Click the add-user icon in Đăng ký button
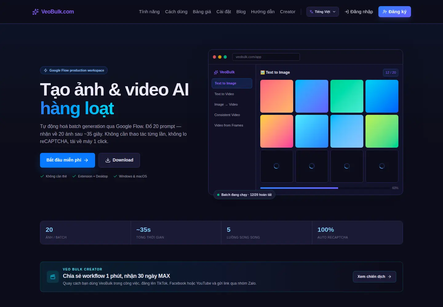The height and width of the screenshot is (307, 443). click(385, 12)
